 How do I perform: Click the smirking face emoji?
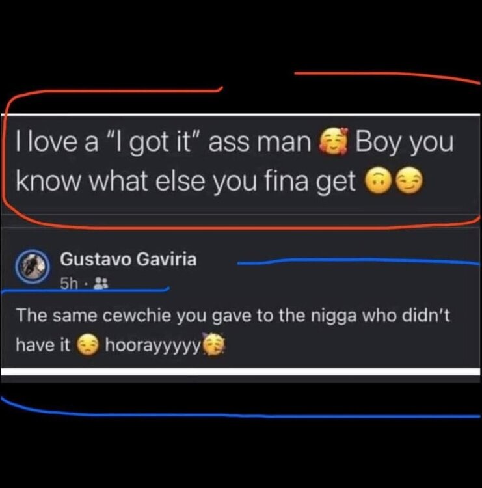[408, 180]
